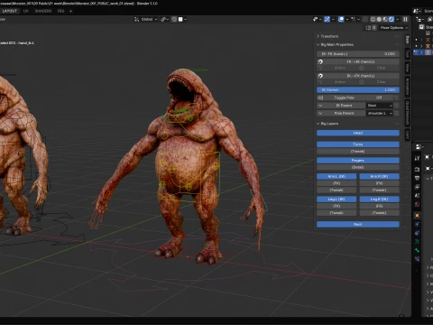433x325 pixels.
Task: Toggle snapping magnet in the viewport header
Action: (x=174, y=19)
